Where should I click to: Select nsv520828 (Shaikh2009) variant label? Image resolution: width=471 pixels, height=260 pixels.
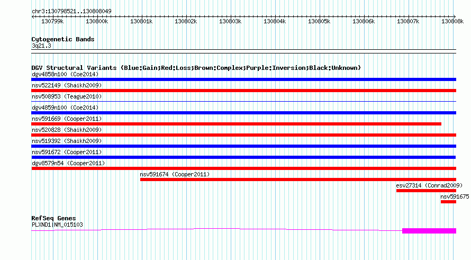[x=67, y=130]
